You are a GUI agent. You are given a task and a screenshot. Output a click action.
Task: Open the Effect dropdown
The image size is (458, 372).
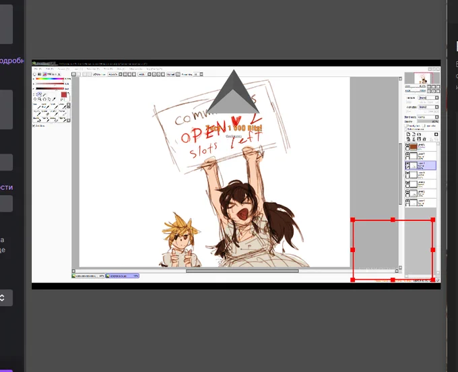[x=428, y=107]
